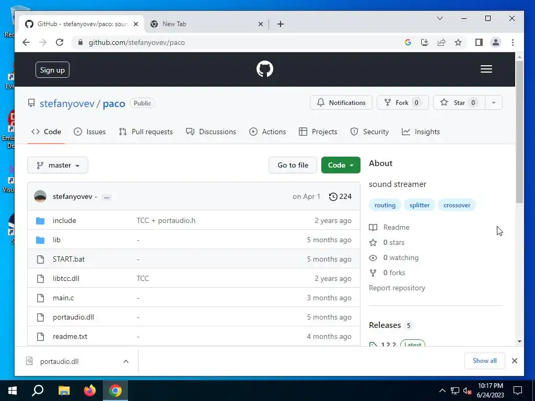This screenshot has height=401, width=535.
Task: Click the include folder icon
Action: click(x=40, y=221)
